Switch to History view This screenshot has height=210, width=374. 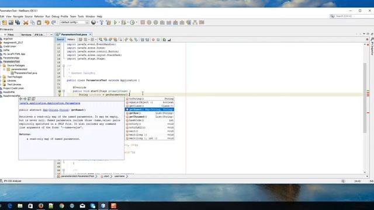[71, 40]
